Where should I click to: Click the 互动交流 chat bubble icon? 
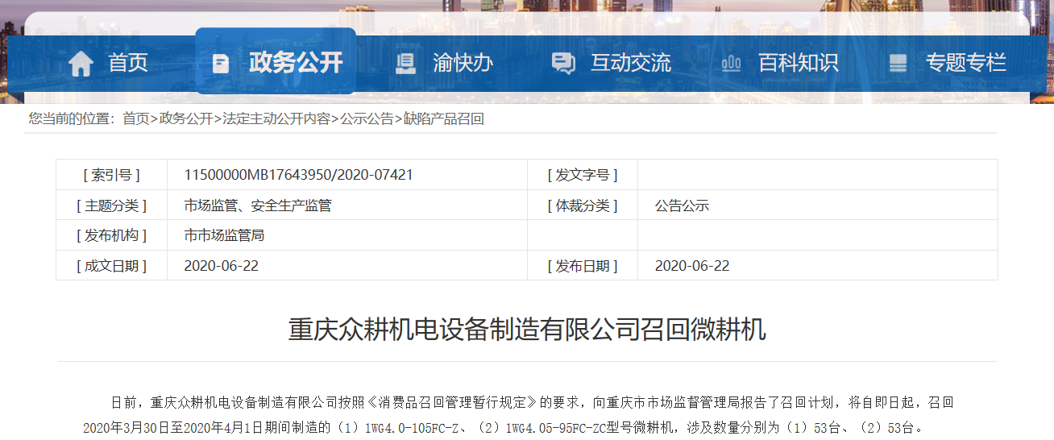click(563, 64)
